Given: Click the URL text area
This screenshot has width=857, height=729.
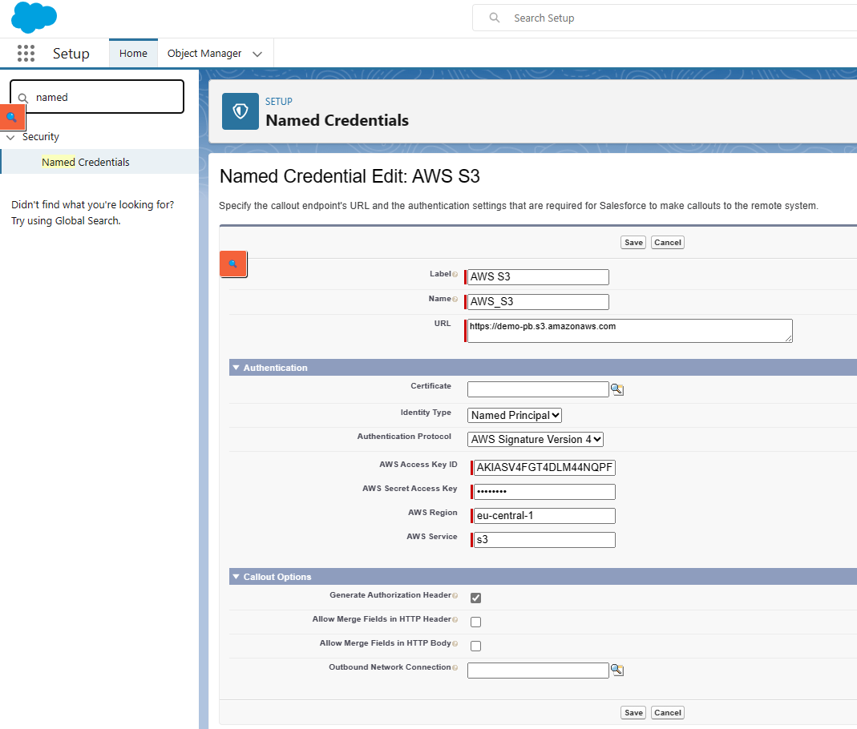Looking at the screenshot, I should click(629, 331).
